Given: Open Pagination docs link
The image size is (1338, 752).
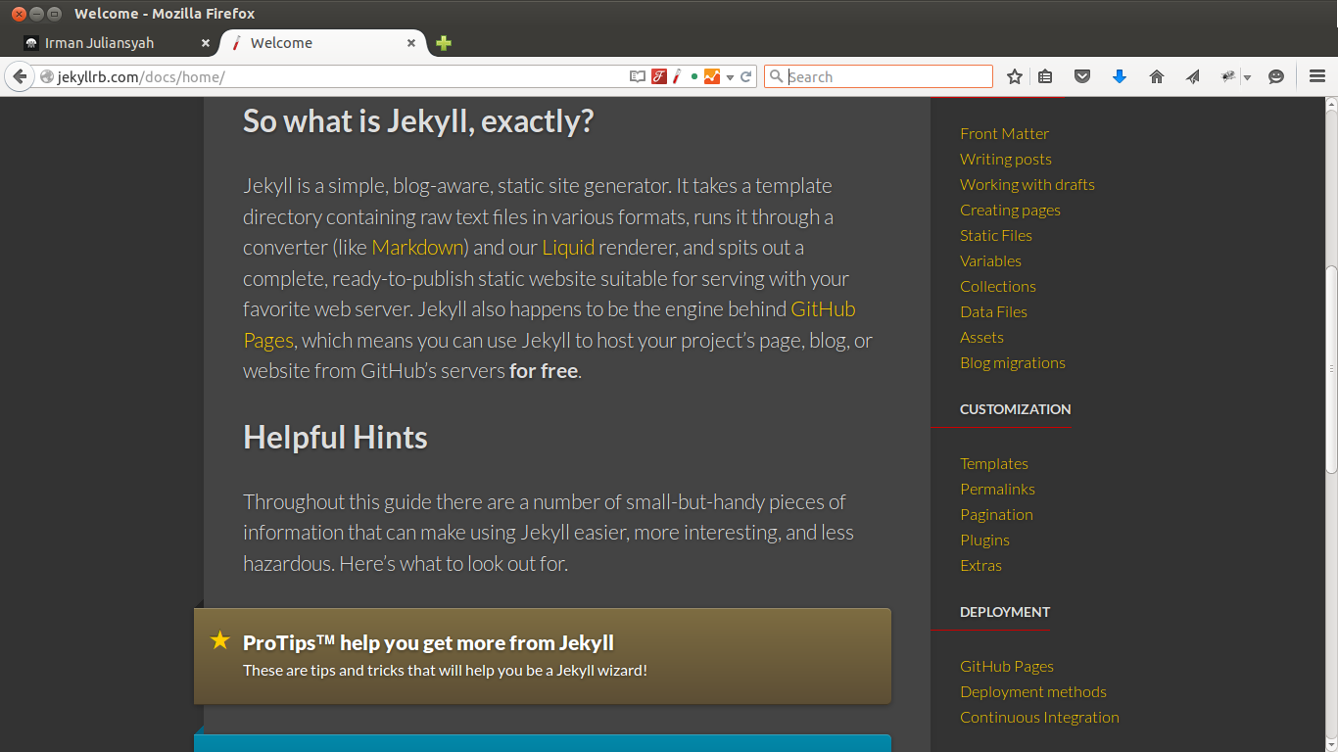Looking at the screenshot, I should tap(996, 514).
